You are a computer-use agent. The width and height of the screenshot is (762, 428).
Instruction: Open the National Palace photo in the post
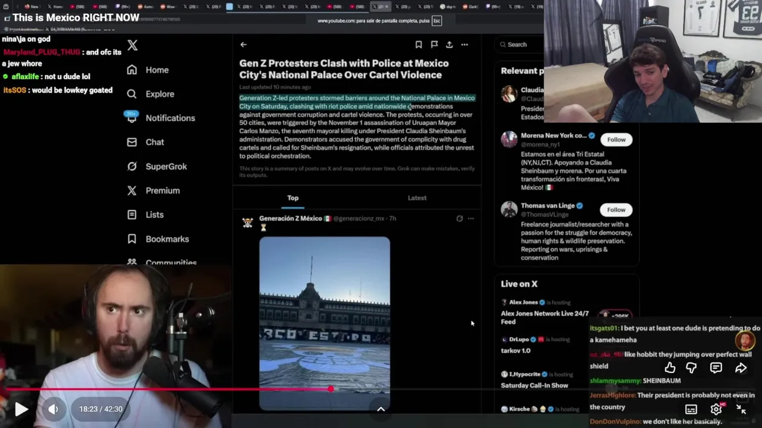(x=324, y=323)
